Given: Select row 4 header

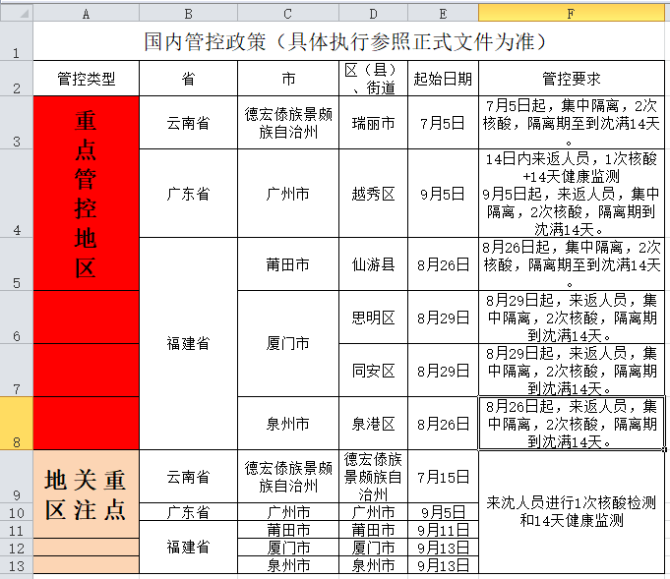Looking at the screenshot, I should pyautogui.click(x=17, y=193).
